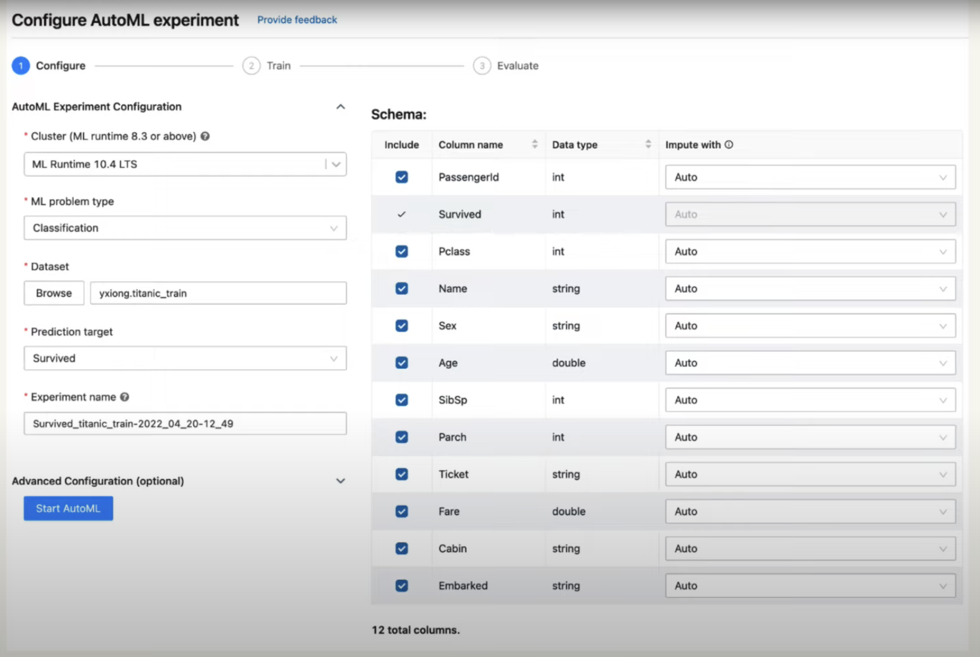Click step 2 Train circle icon

point(251,65)
